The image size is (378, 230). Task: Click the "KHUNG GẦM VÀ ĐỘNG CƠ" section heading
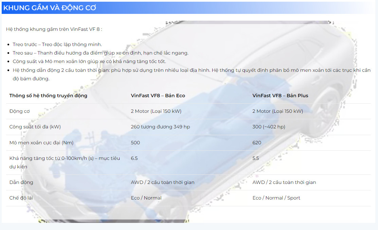(50, 8)
